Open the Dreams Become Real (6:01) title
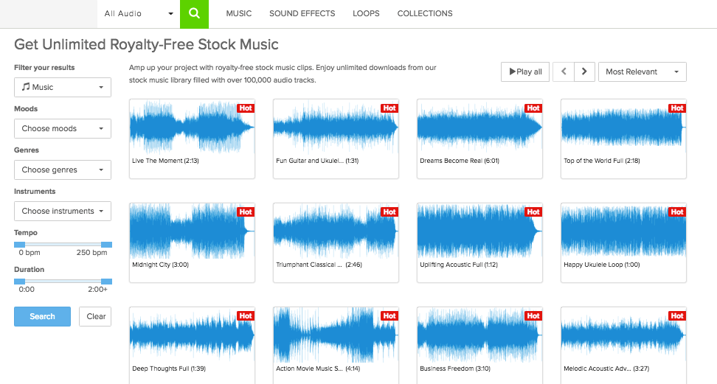The width and height of the screenshot is (717, 384). click(x=460, y=161)
